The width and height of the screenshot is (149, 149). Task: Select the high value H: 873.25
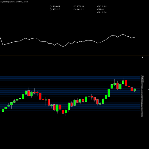pos(79,7)
